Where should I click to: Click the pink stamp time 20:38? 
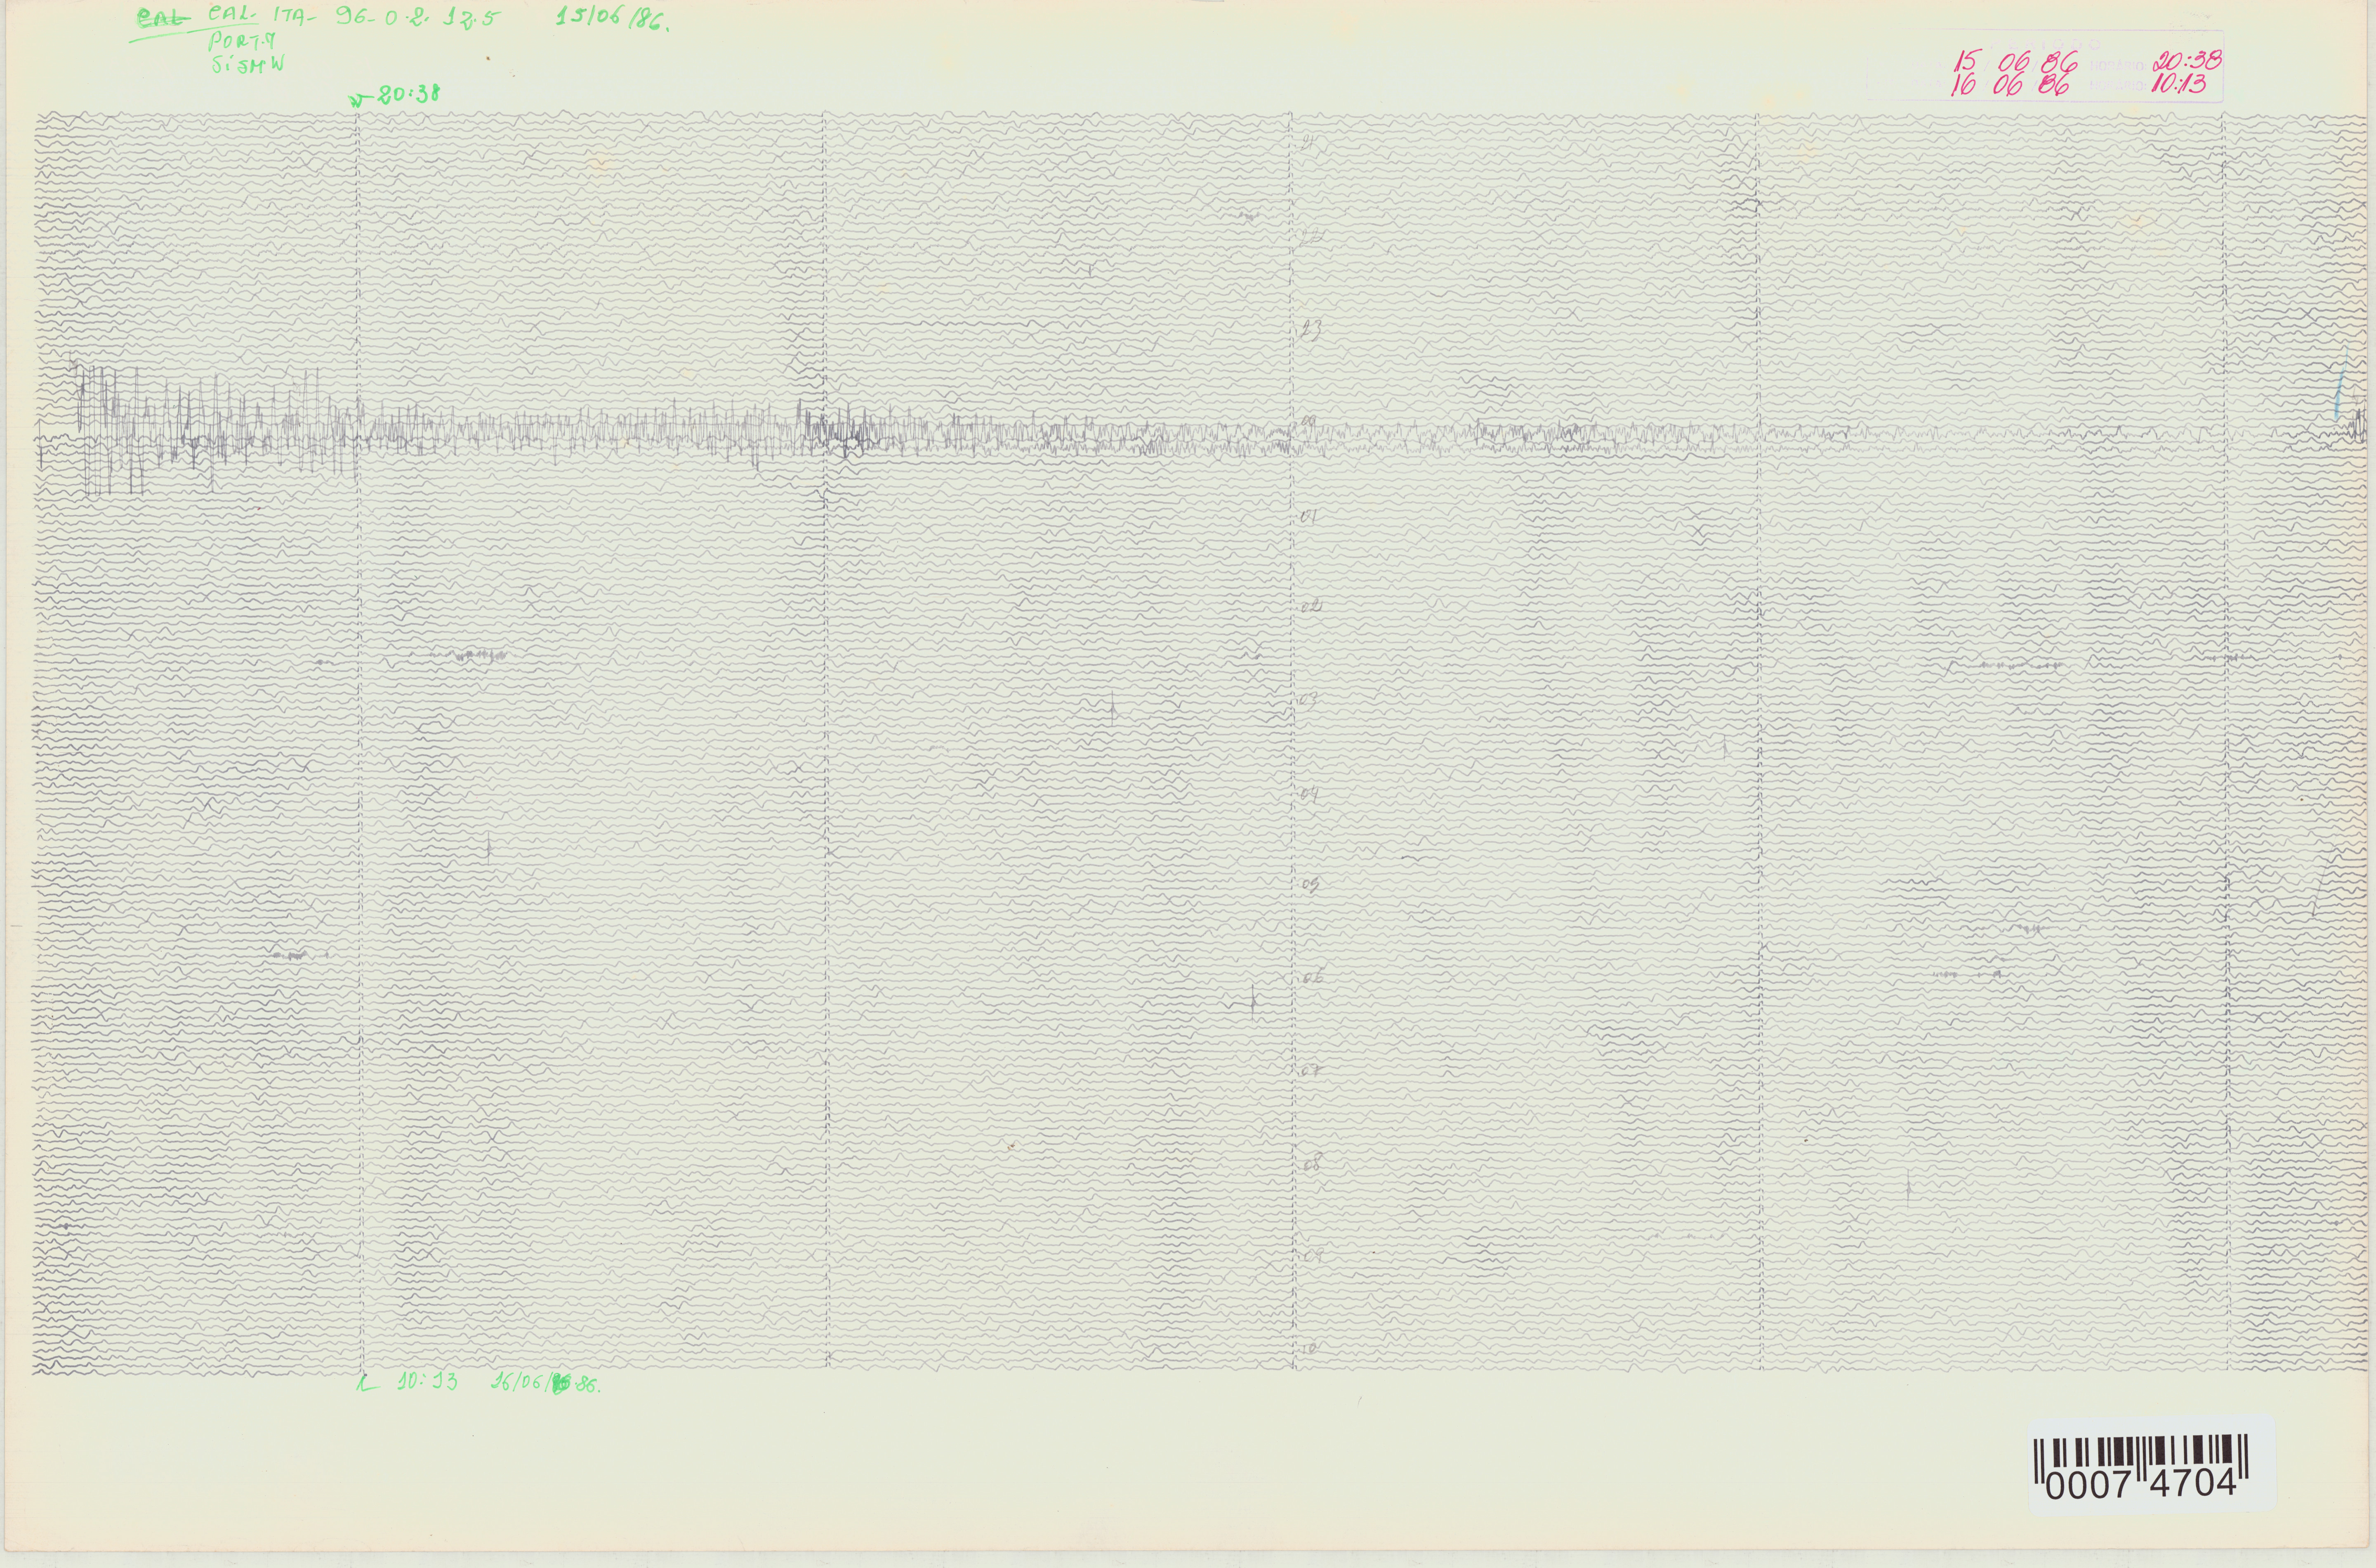point(2188,62)
